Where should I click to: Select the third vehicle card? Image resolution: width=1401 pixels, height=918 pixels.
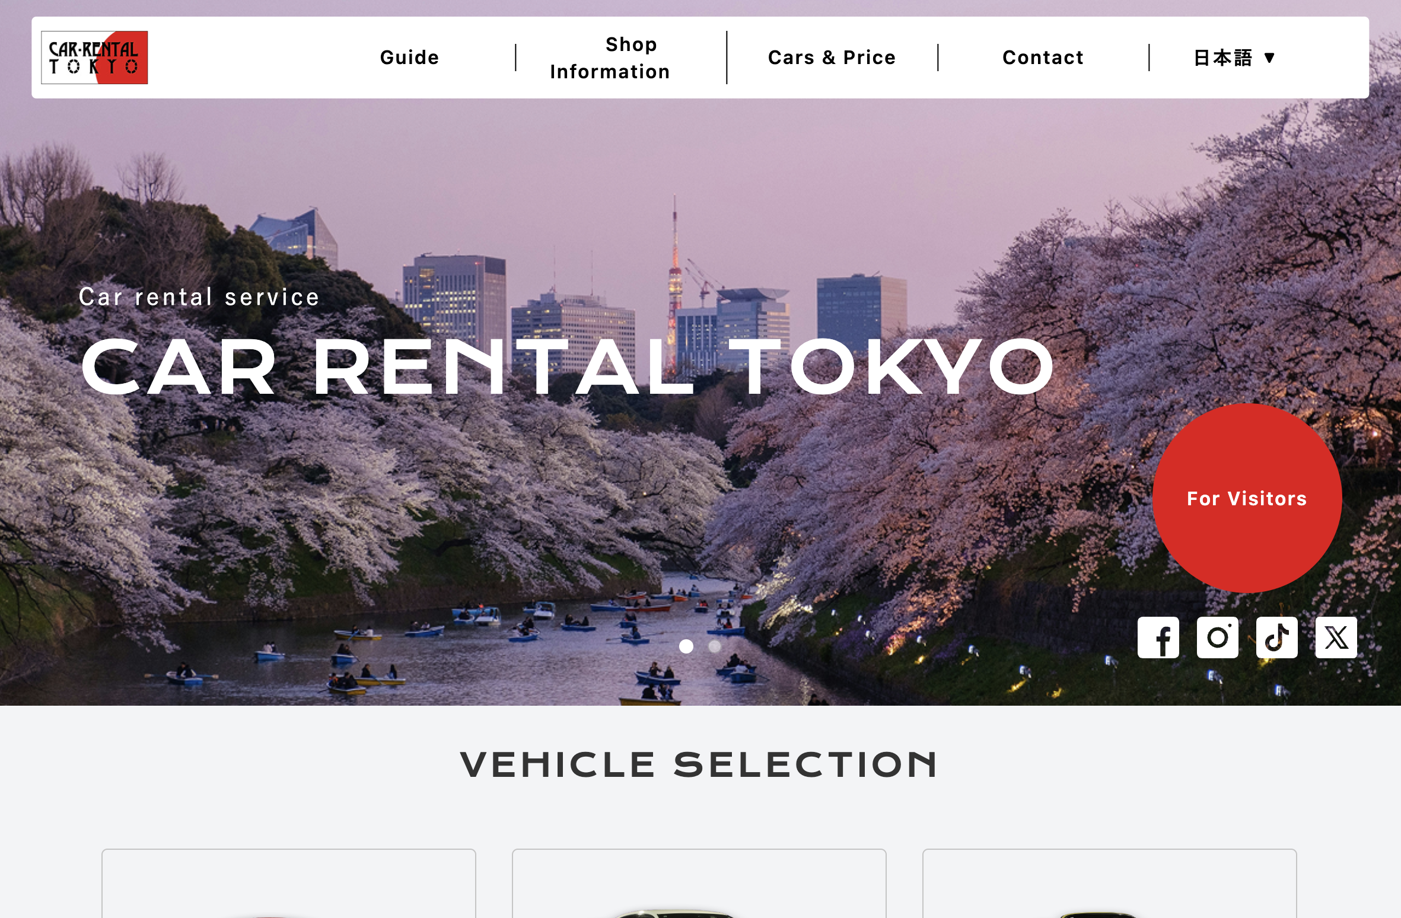[1110, 884]
